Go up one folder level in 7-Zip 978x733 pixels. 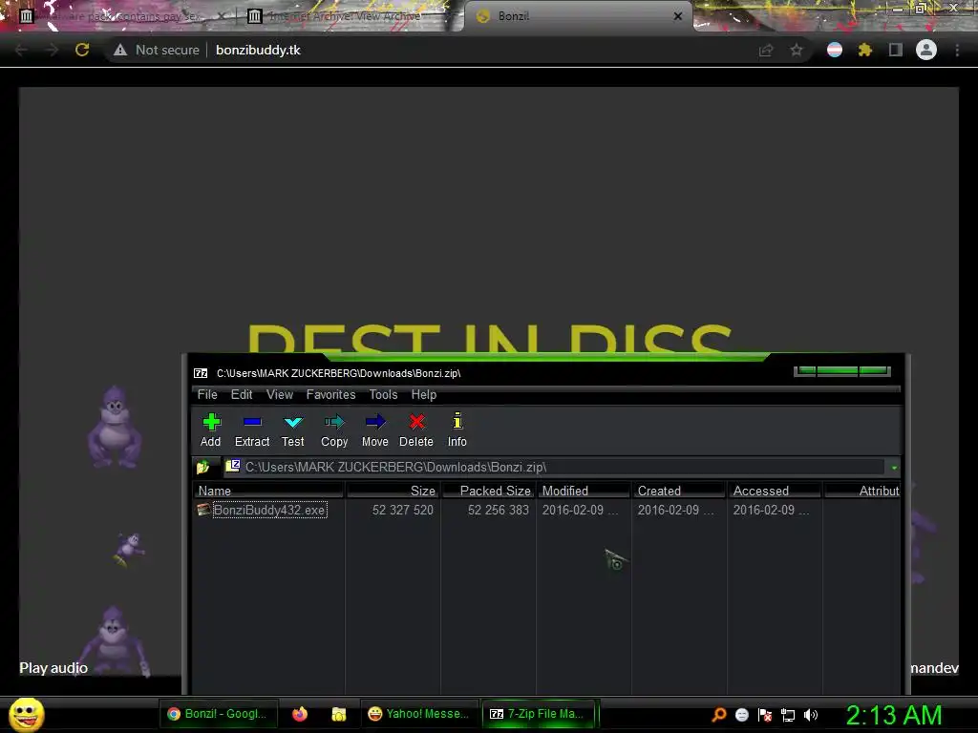click(x=202, y=467)
